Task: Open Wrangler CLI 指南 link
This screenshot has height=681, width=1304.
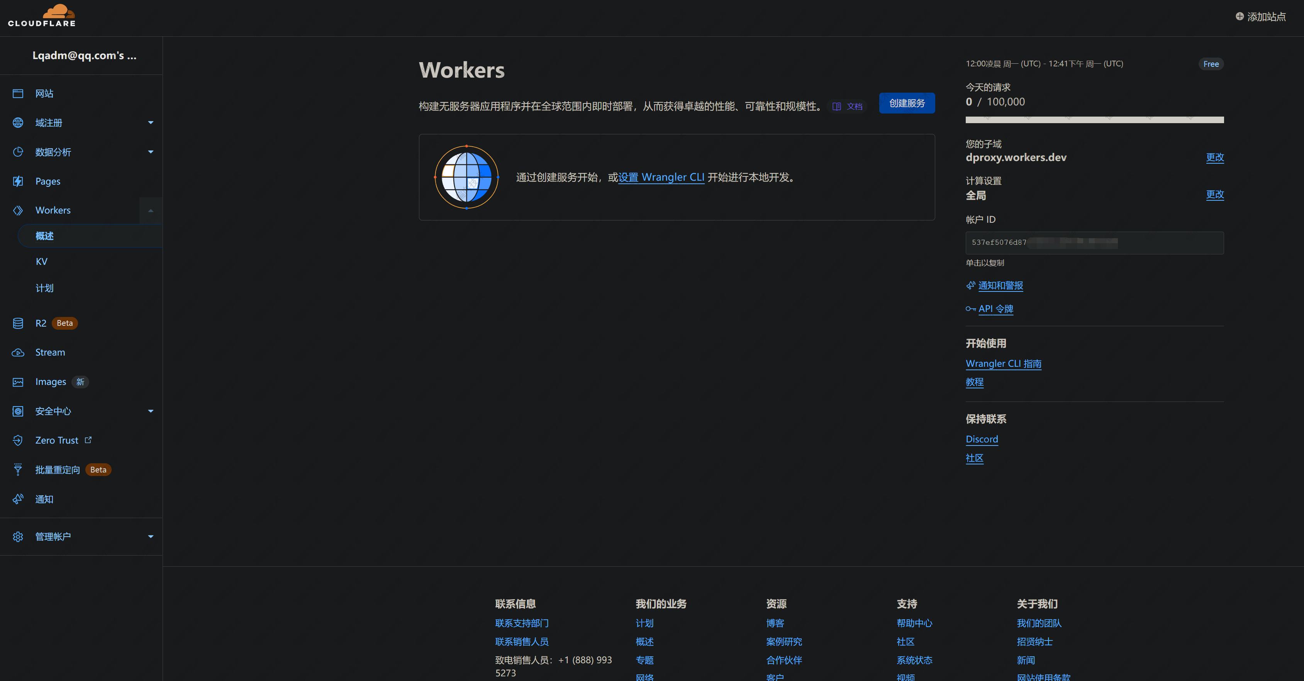Action: click(1003, 364)
